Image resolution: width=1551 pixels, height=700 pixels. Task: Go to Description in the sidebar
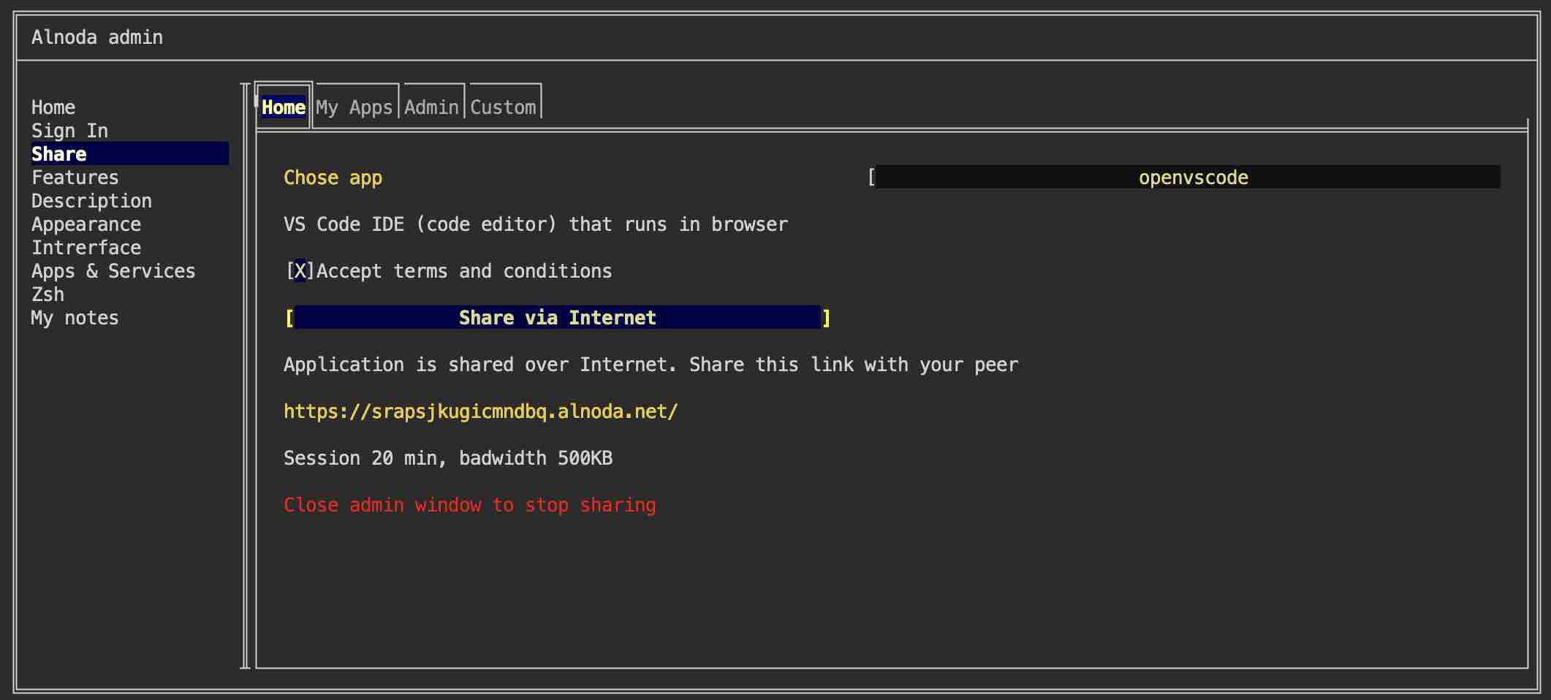(x=91, y=201)
